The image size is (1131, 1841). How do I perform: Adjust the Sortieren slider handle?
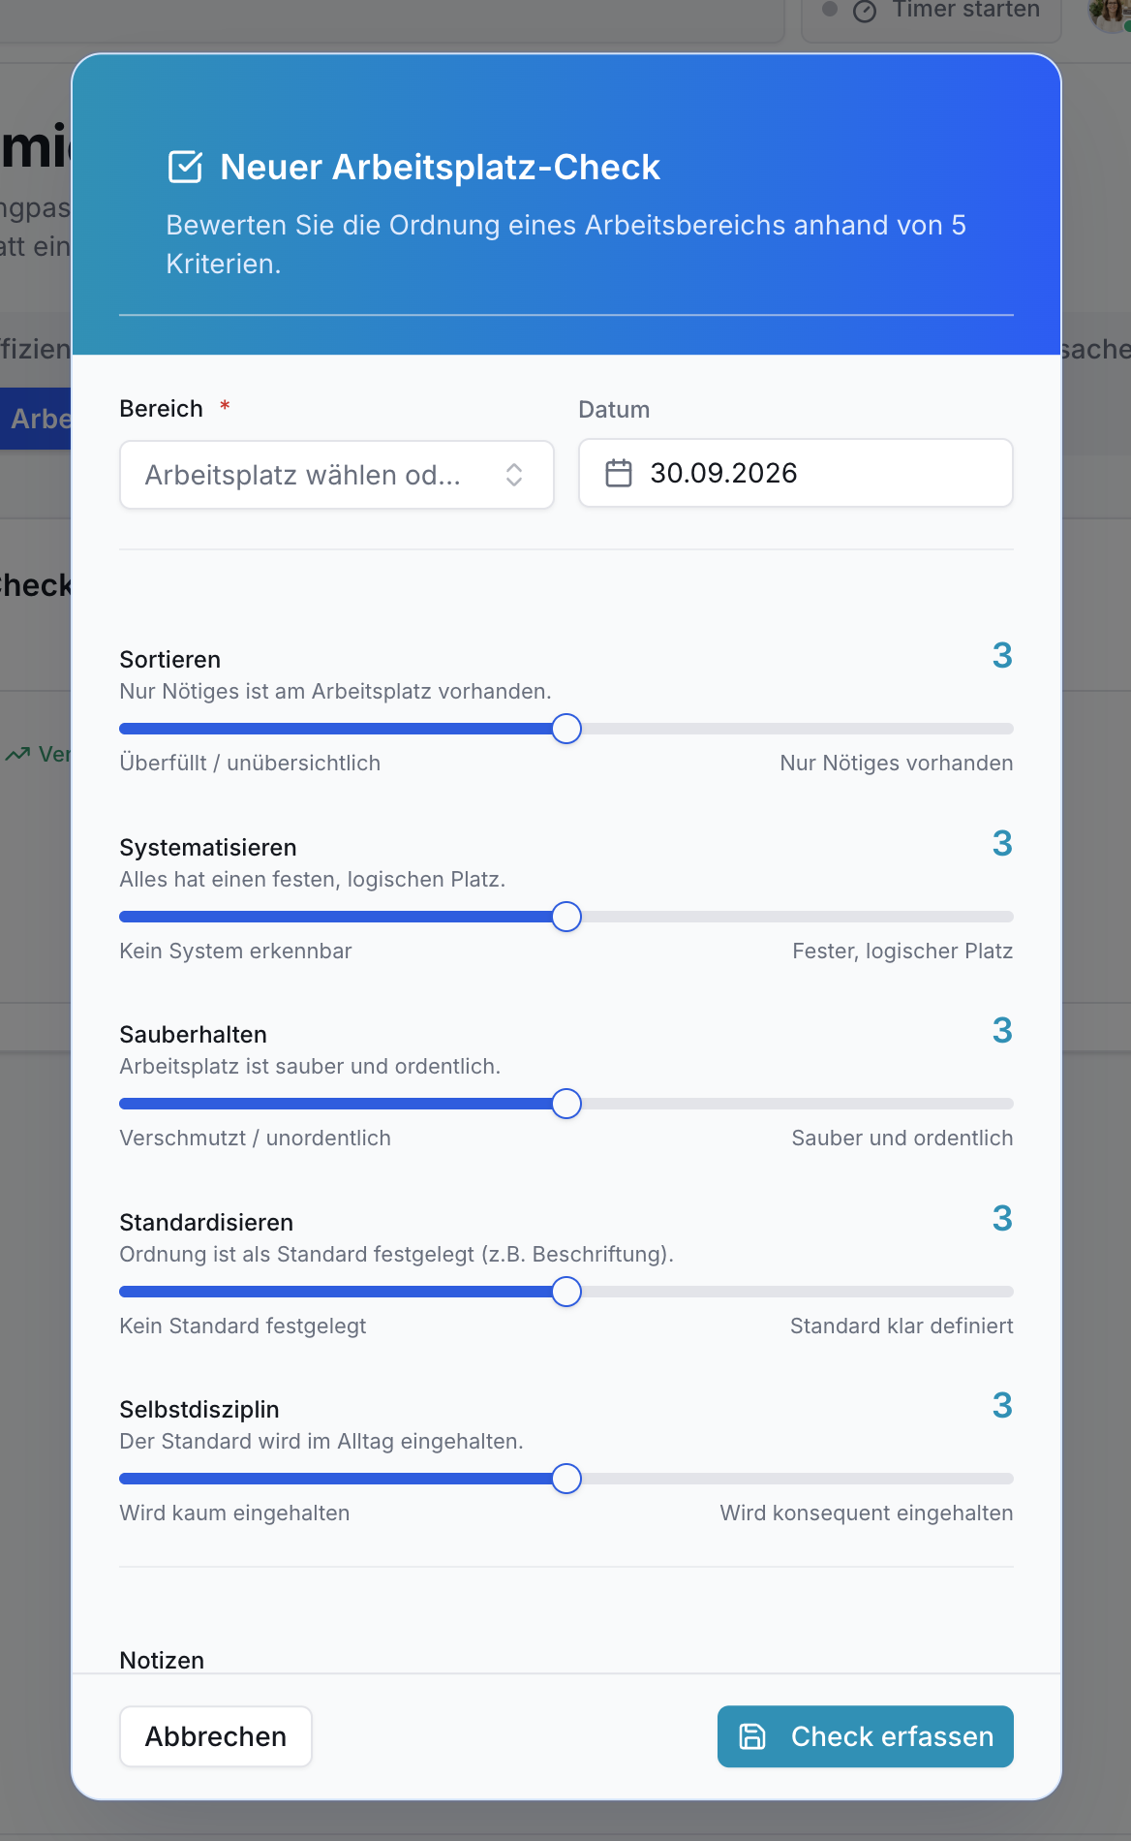tap(566, 729)
